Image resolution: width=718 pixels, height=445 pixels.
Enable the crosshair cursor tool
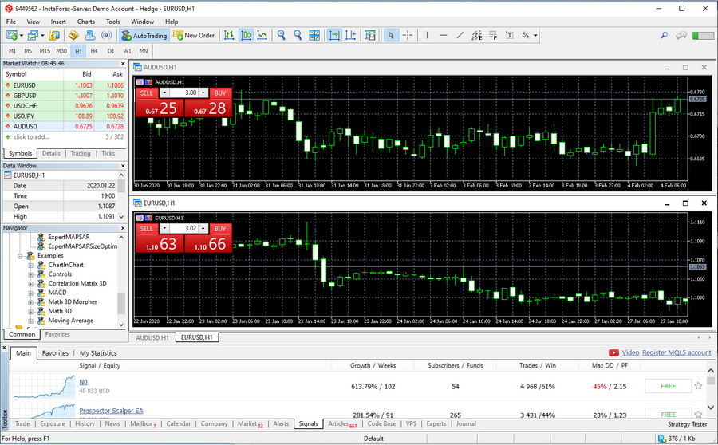pos(408,35)
